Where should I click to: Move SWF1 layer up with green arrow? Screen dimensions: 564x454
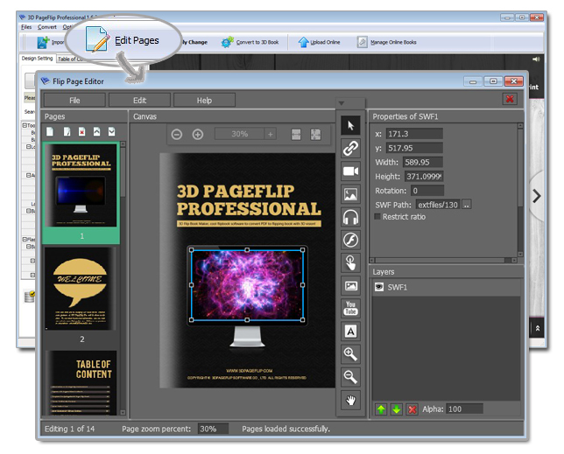pyautogui.click(x=381, y=409)
